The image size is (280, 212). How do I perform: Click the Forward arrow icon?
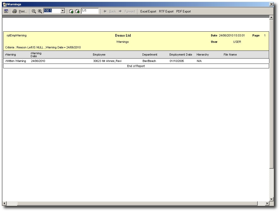(x=120, y=11)
